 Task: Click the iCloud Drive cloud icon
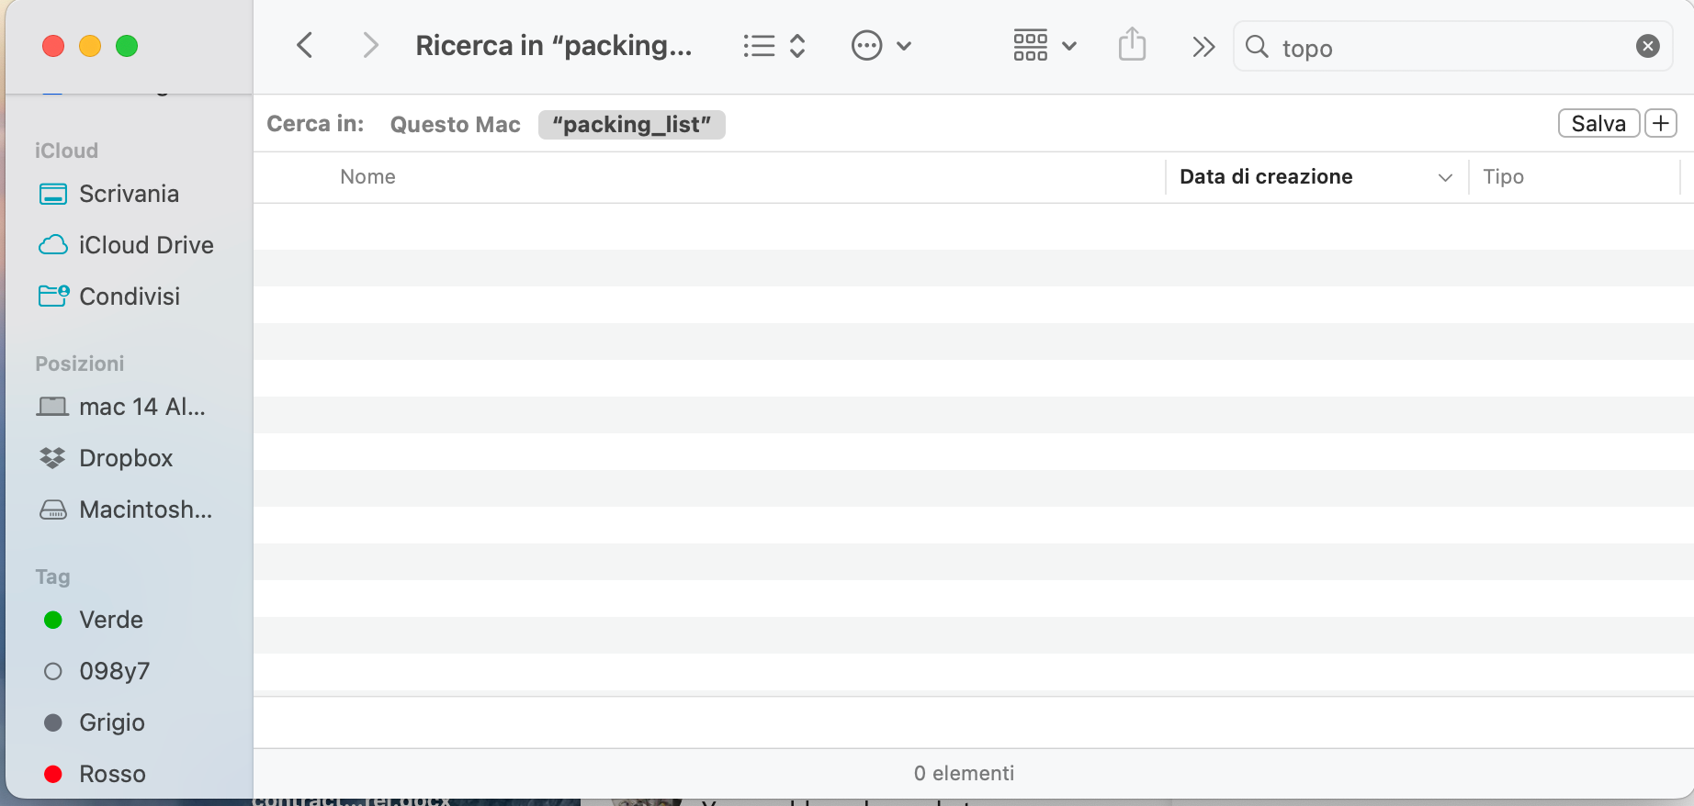[x=53, y=245]
